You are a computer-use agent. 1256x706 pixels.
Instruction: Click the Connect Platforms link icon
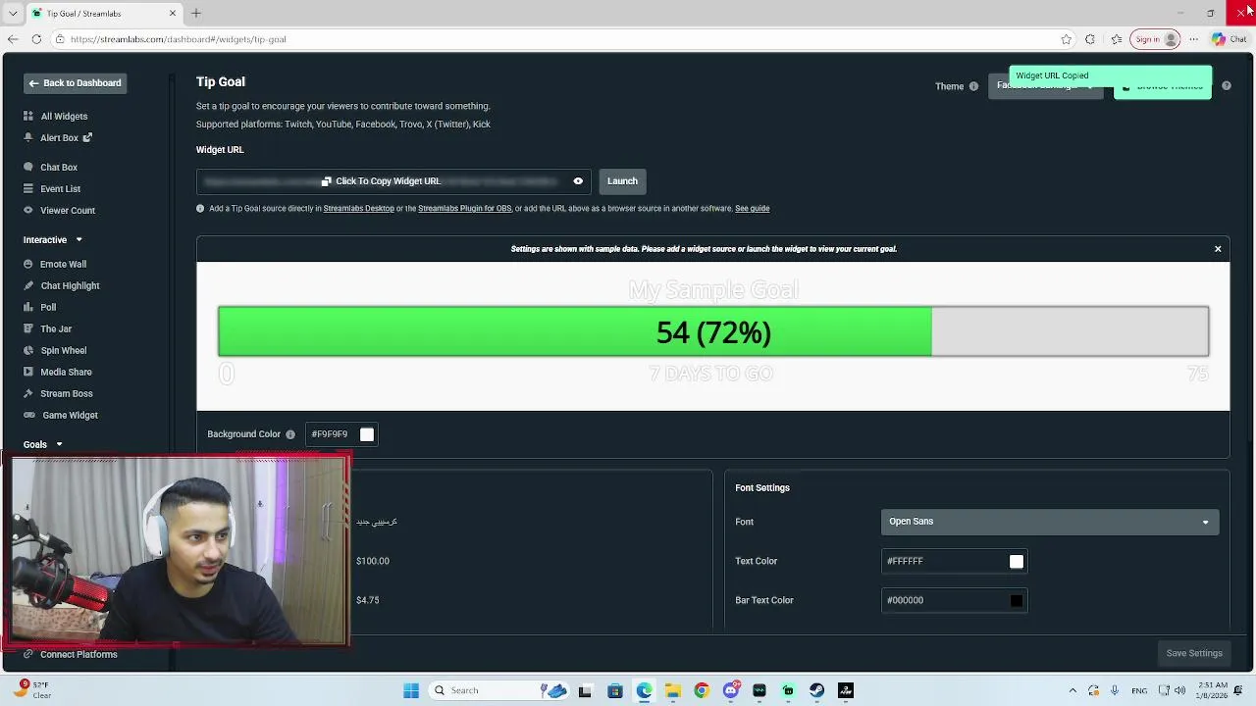pos(28,654)
